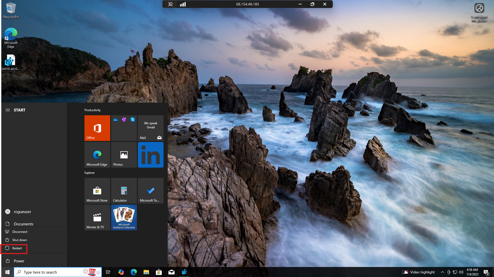Open the LinkedIn tile

click(150, 155)
